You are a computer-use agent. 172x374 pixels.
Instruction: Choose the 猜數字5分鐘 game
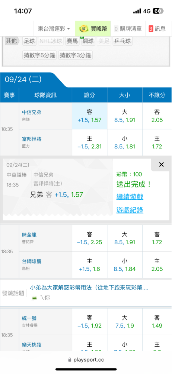click(x=39, y=55)
